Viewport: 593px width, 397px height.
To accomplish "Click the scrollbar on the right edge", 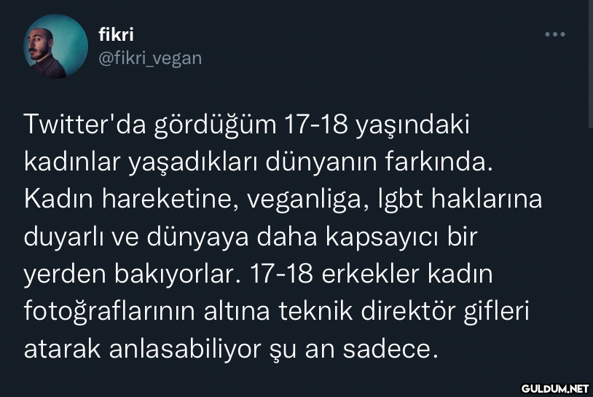I will [589, 58].
